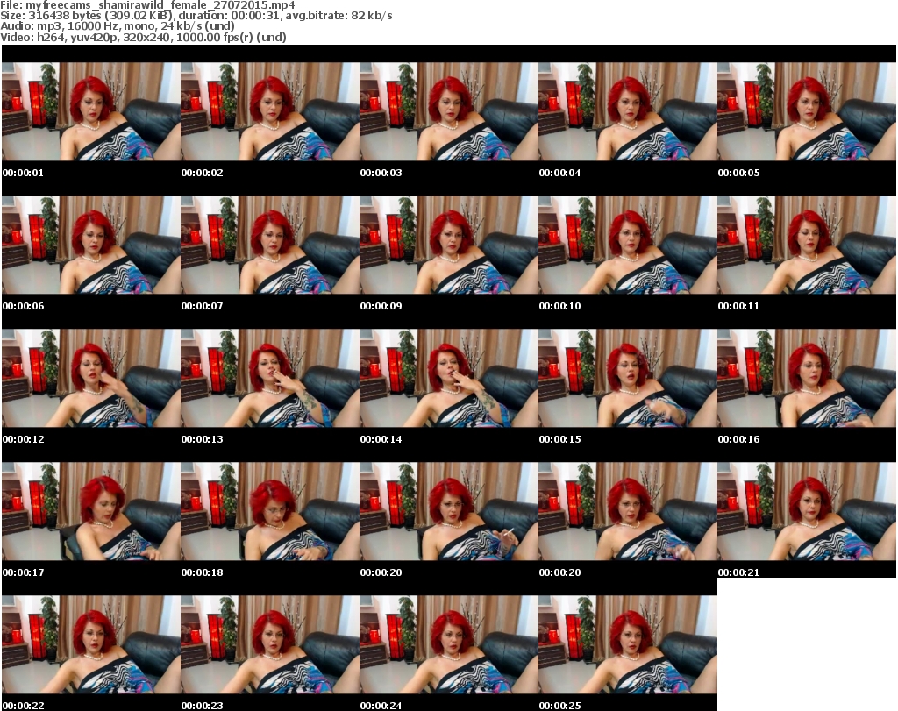Viewport: 898px width, 711px height.
Task: Pick the frame above timestamp 00:00:09
Action: pyautogui.click(x=449, y=245)
